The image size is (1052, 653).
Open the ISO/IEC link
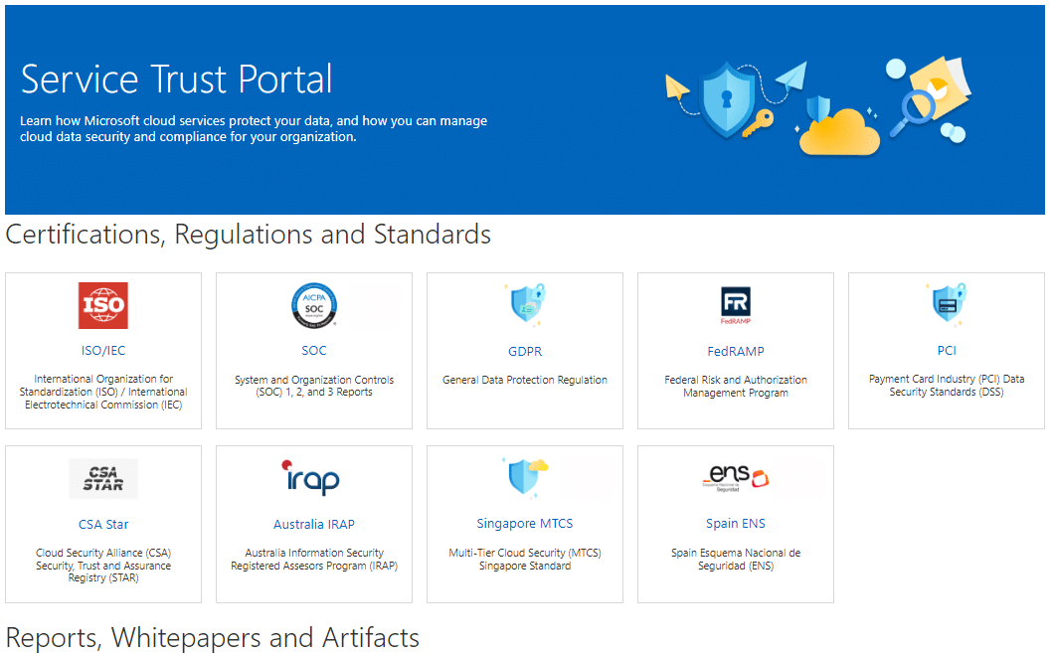click(103, 351)
